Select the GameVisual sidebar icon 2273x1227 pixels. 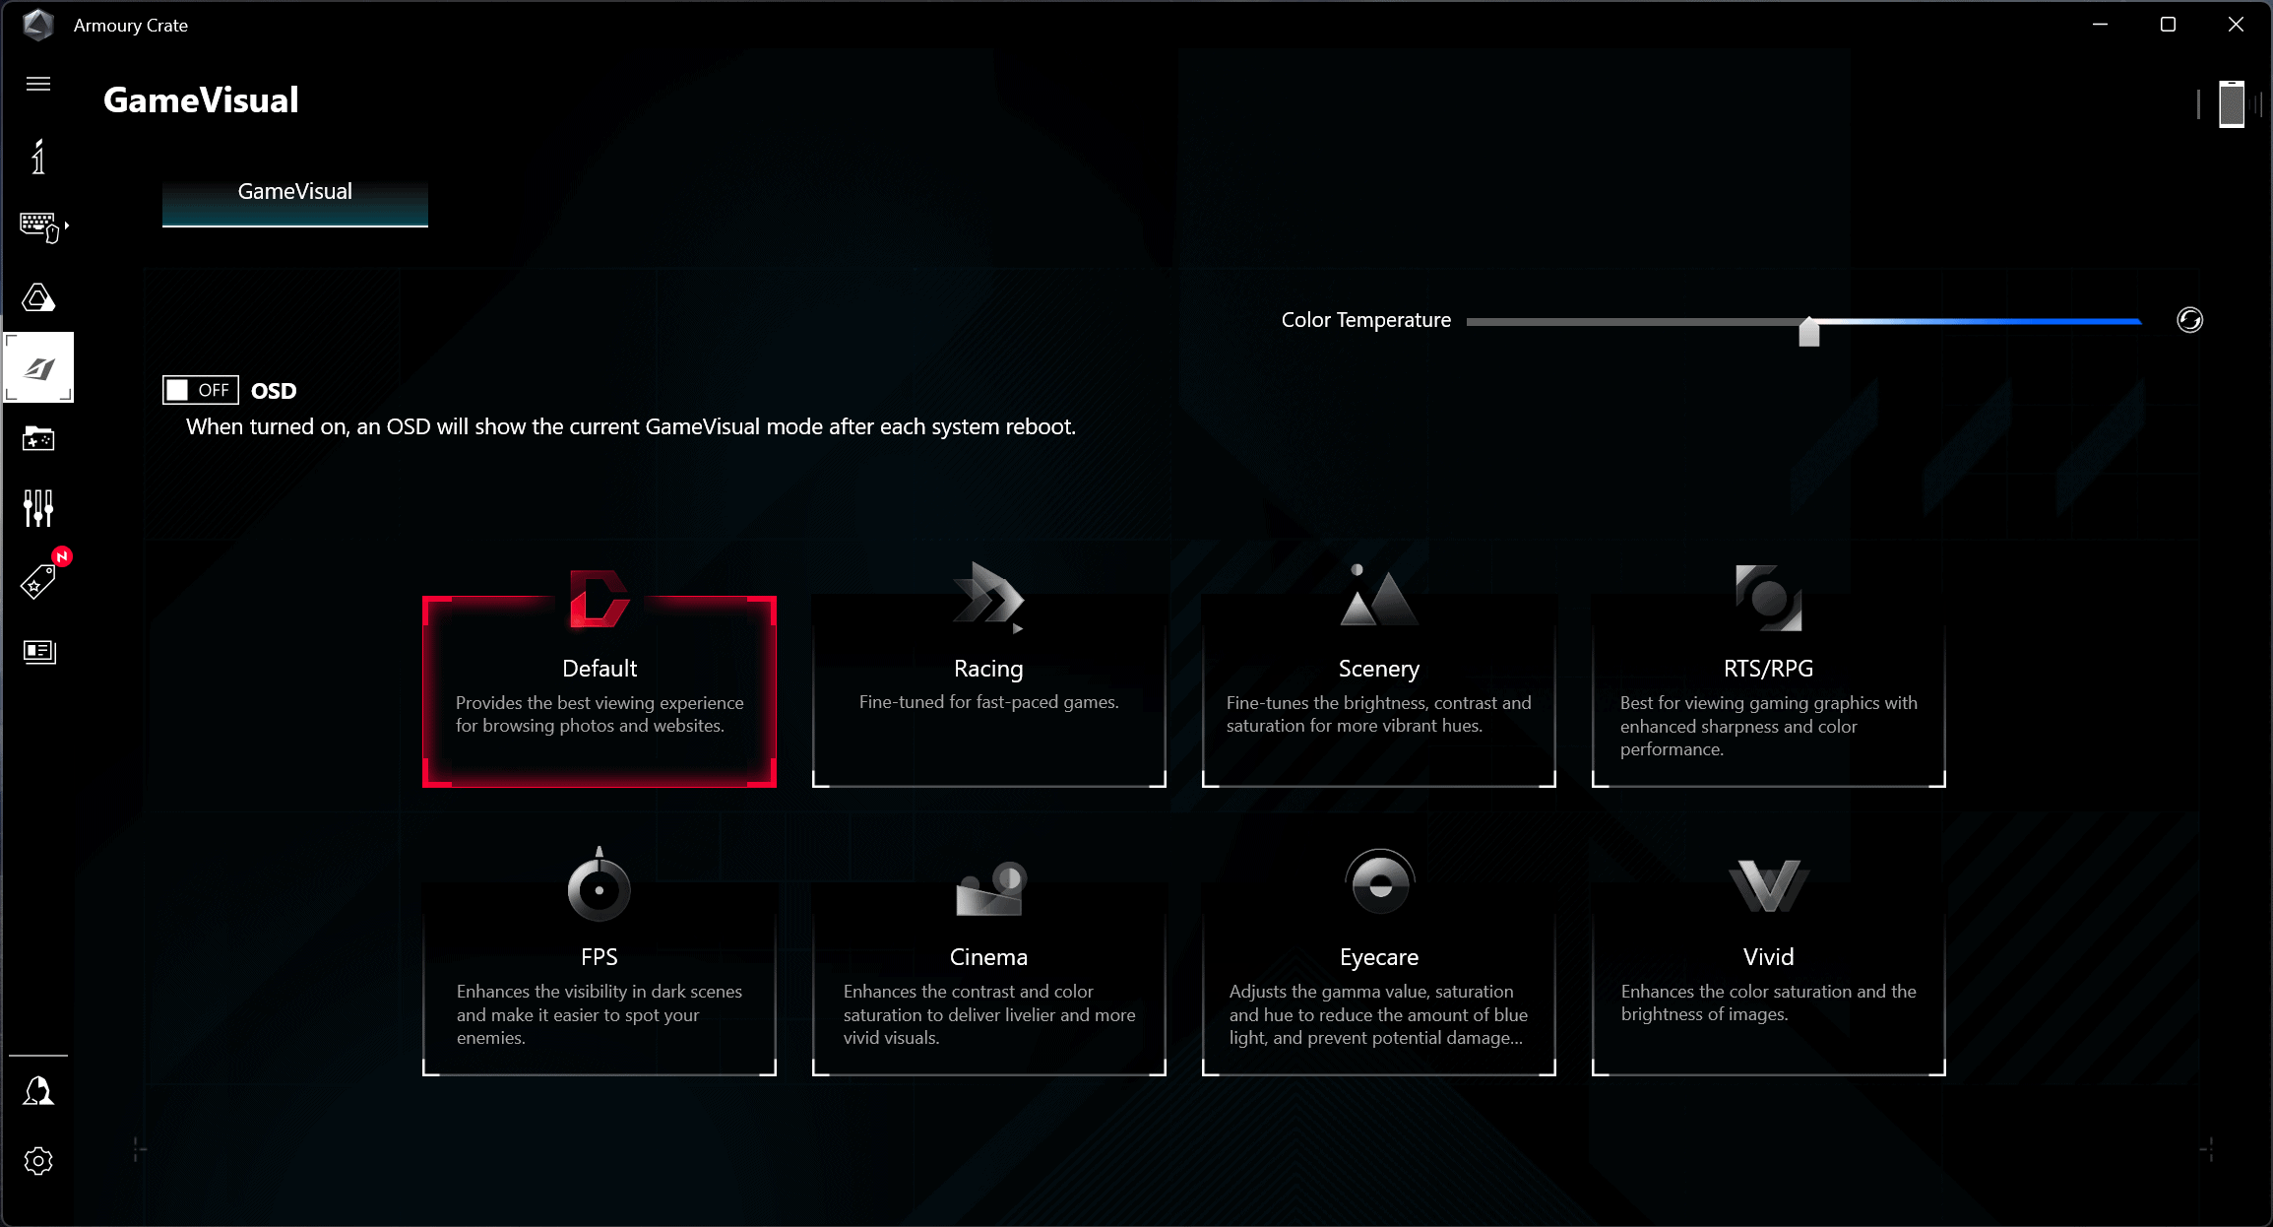38,367
